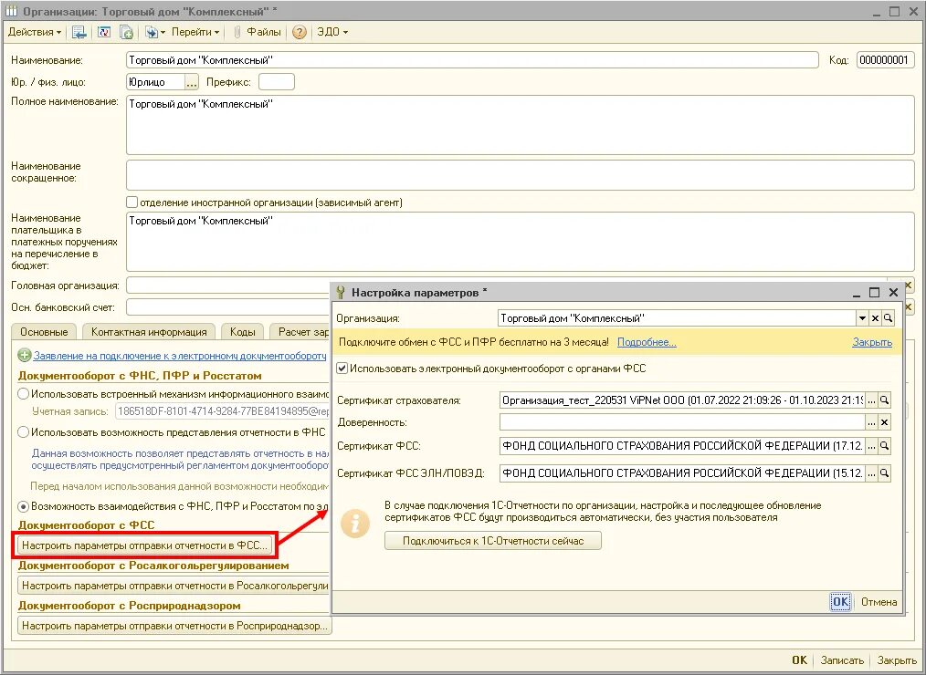Click the Полное наименование text area
The width and height of the screenshot is (926, 675).
coord(521,124)
